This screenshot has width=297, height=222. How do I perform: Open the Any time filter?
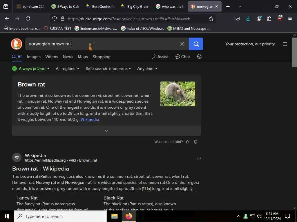(147, 69)
